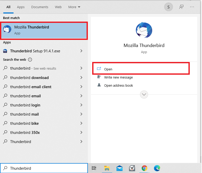This screenshot has height=173, width=202.
Task: Click the large Thunderbird logo in preview pane
Action: (144, 30)
